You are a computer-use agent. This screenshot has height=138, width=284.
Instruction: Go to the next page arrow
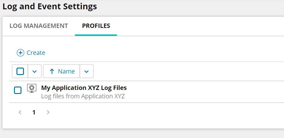coord(48,112)
